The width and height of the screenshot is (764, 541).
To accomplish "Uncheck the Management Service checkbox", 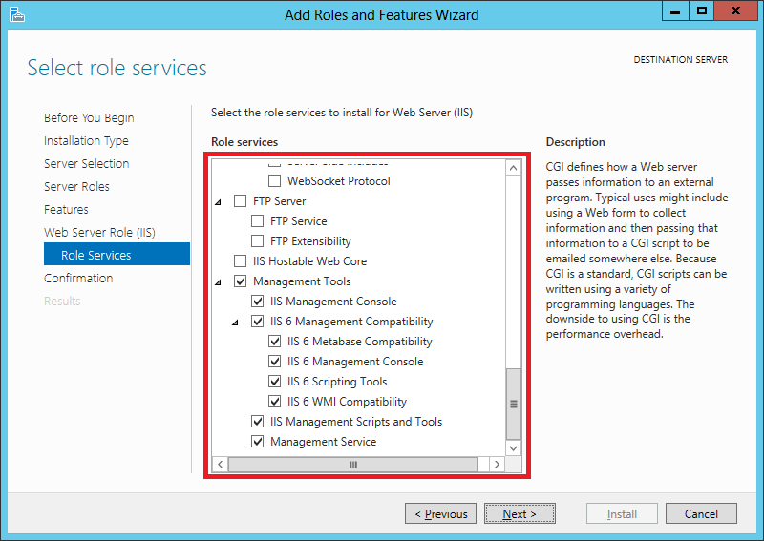I will click(258, 442).
